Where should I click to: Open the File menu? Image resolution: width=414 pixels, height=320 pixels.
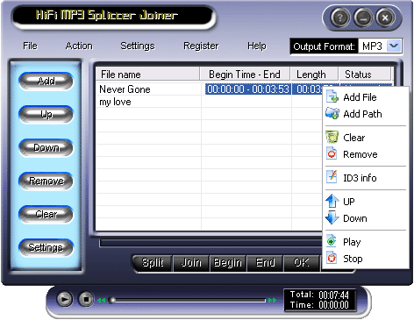[30, 46]
